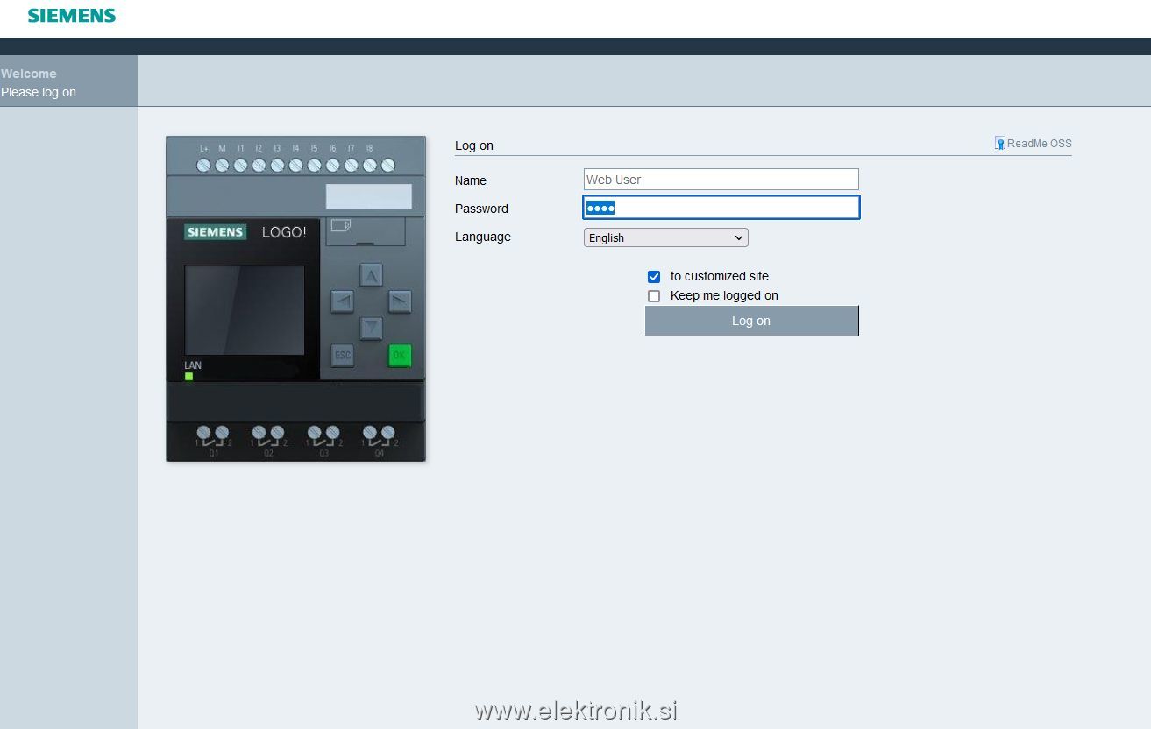Click the ReadMe OSS key icon
Viewport: 1151px width, 729px height.
tap(1000, 143)
